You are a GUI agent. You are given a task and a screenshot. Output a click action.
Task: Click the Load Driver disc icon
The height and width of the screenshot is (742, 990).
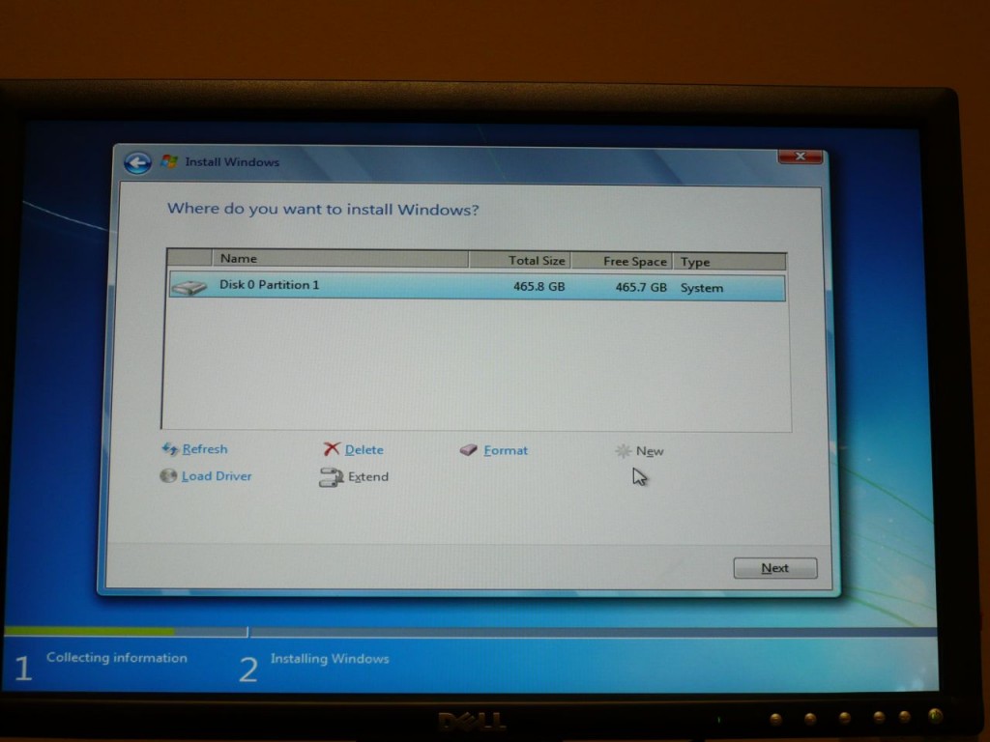pyautogui.click(x=168, y=475)
